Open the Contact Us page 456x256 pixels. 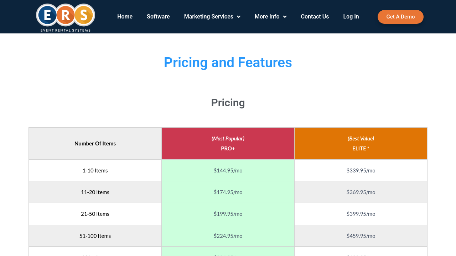[315, 17]
